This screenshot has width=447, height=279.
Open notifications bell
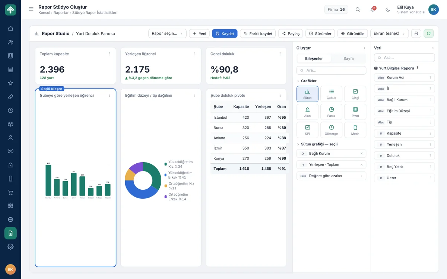click(372, 10)
